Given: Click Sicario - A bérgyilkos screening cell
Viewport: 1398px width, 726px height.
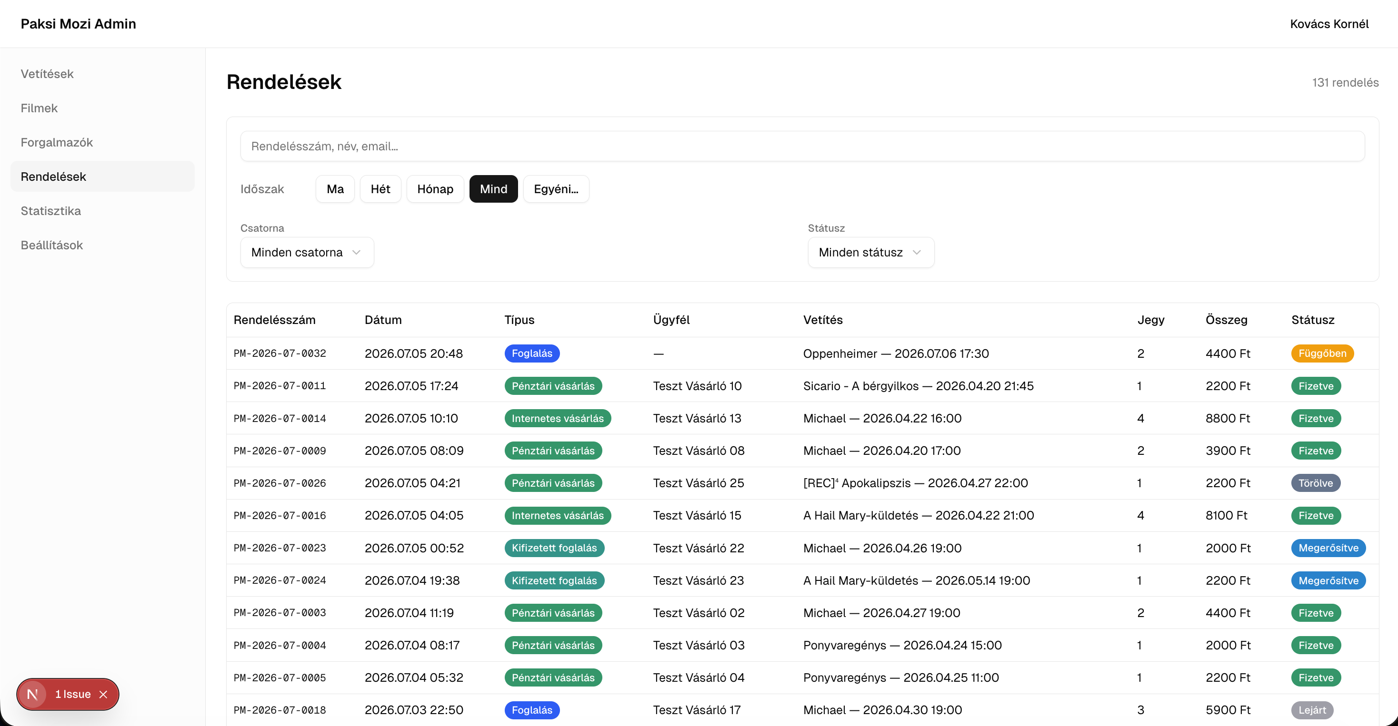Looking at the screenshot, I should pos(918,386).
